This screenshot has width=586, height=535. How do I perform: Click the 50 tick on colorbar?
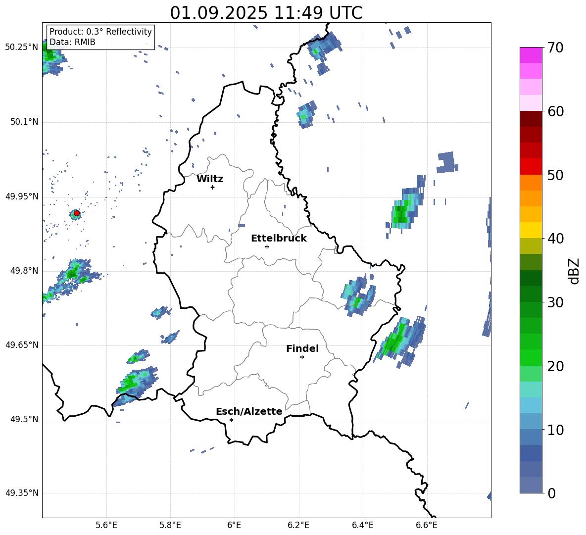coord(556,175)
